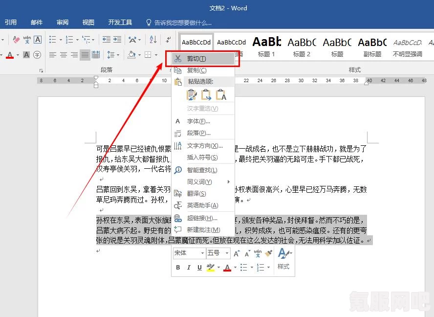Toggle Underline in the mini toolbar

[x=199, y=268]
